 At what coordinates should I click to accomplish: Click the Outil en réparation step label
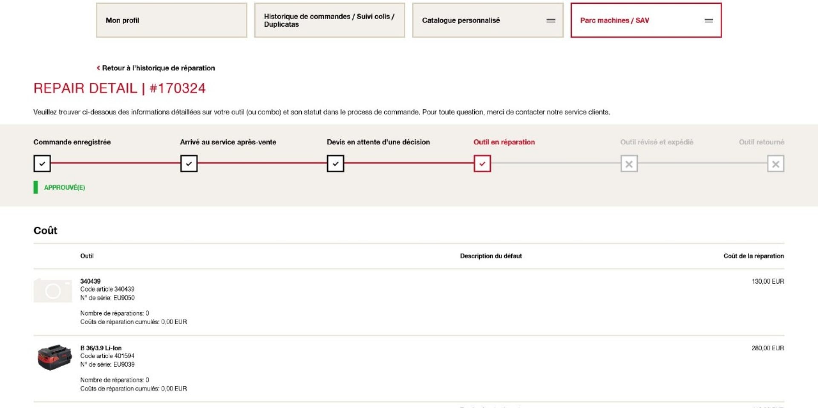tap(504, 142)
